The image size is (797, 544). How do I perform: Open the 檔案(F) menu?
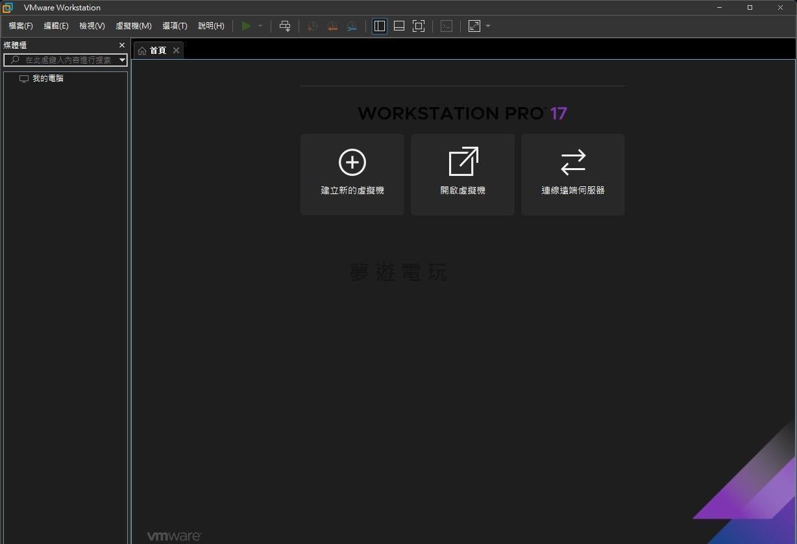click(21, 26)
